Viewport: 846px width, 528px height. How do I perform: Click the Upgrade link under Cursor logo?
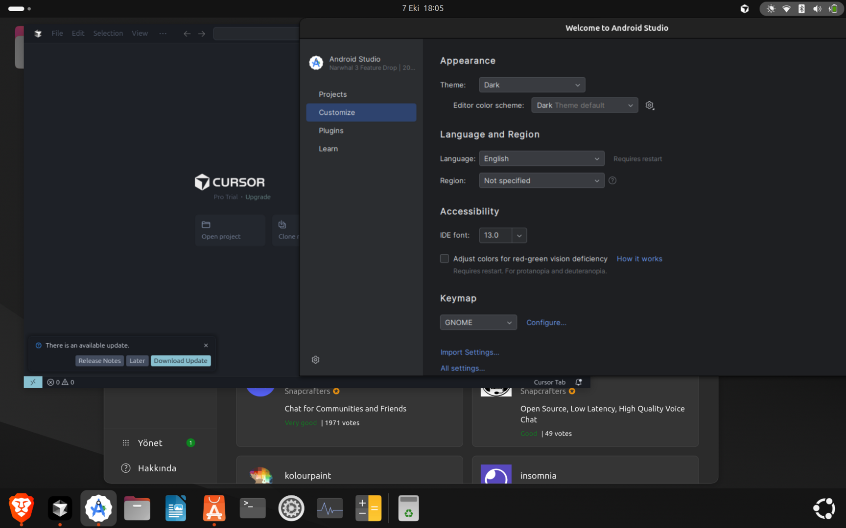pyautogui.click(x=258, y=197)
